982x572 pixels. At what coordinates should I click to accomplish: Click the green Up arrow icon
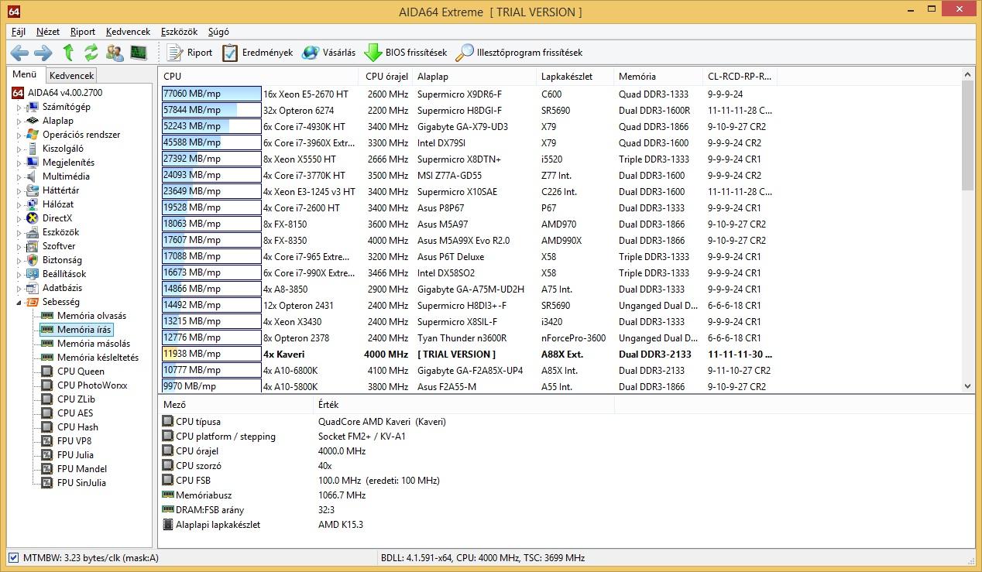tap(68, 53)
